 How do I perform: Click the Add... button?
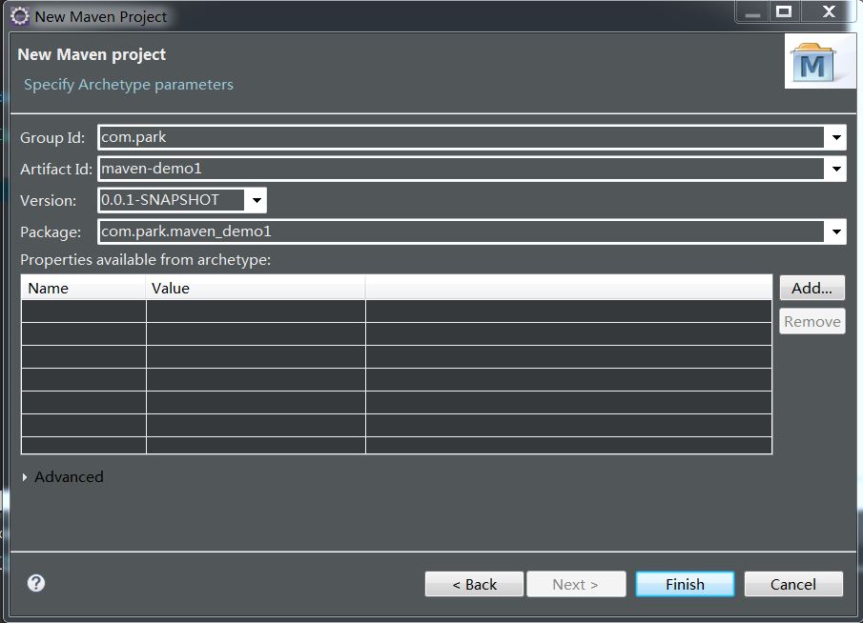(812, 288)
